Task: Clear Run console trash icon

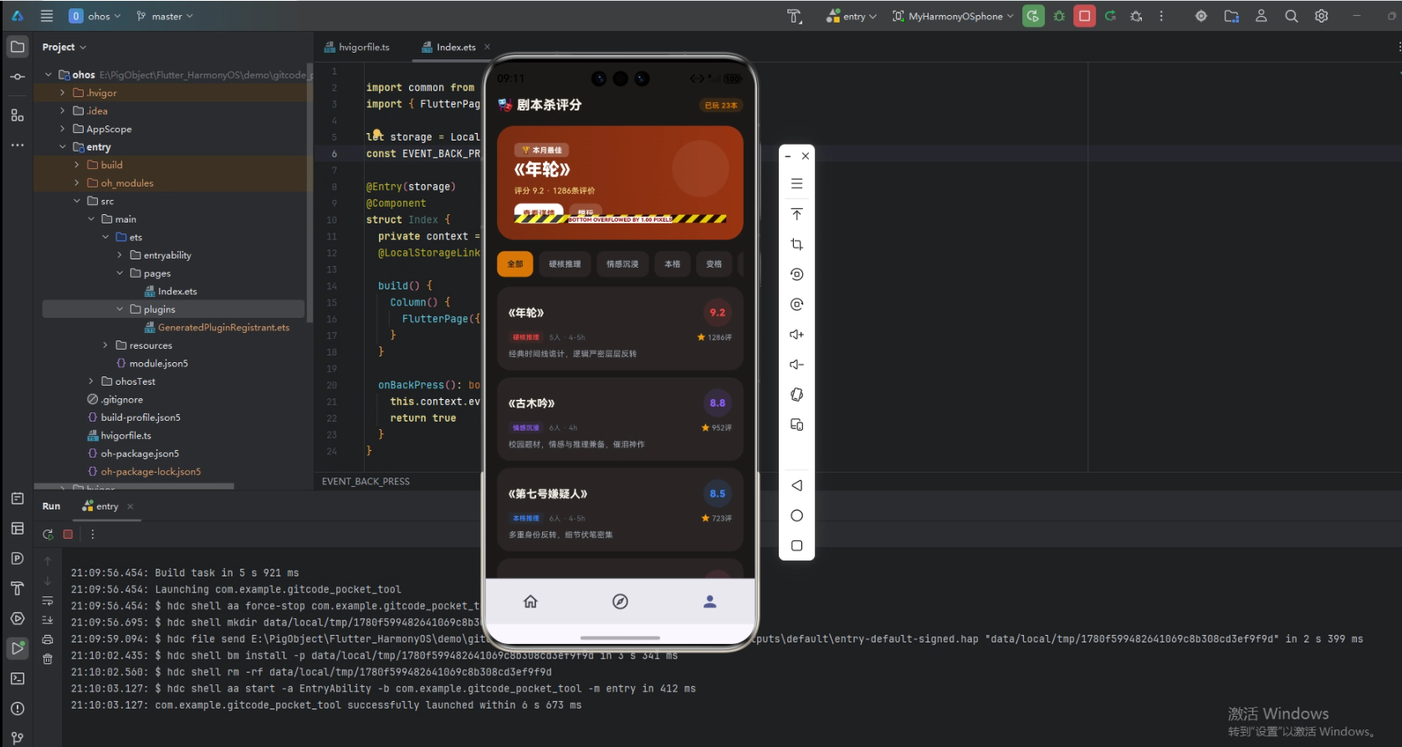Action: (48, 659)
